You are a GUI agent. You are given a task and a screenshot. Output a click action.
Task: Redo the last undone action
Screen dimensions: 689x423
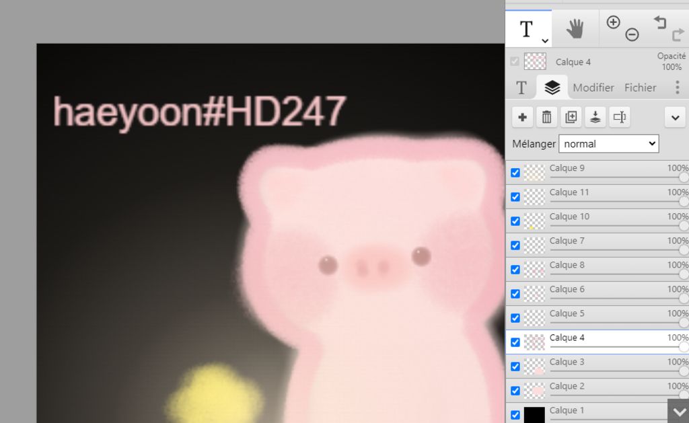pyautogui.click(x=678, y=35)
